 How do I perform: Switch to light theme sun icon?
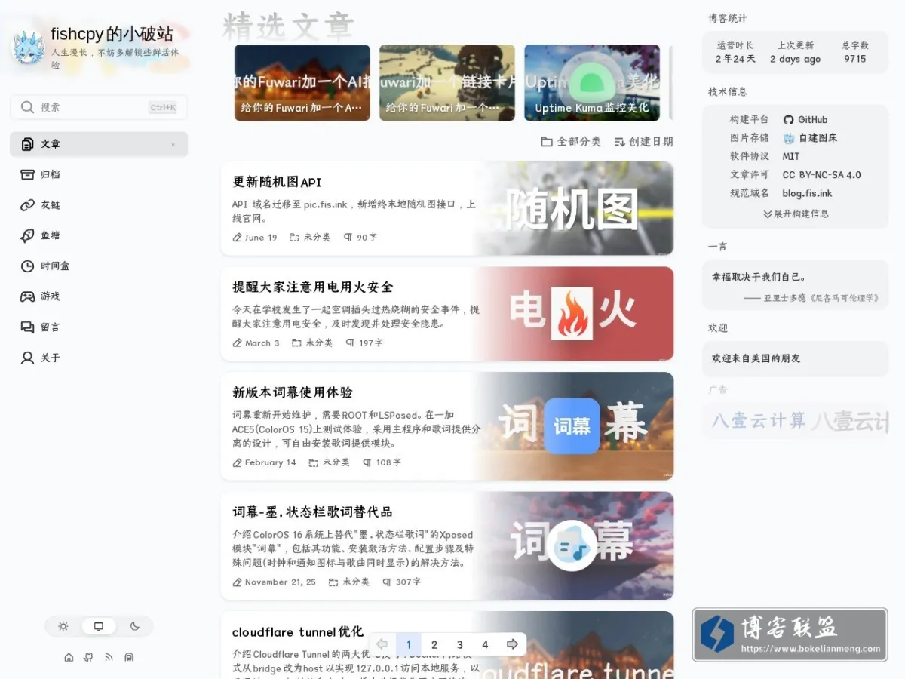coord(63,626)
